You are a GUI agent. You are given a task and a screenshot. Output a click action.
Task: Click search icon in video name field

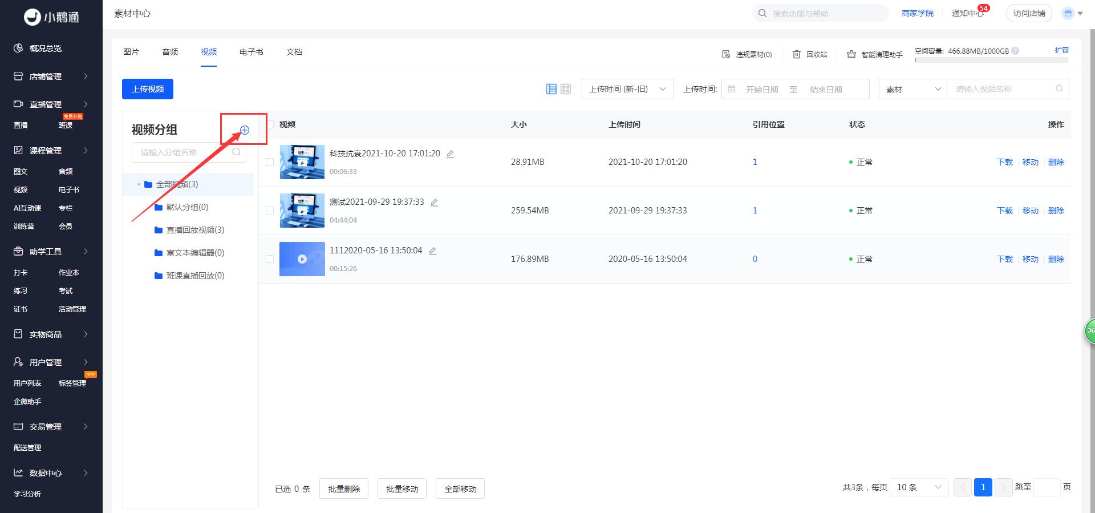(x=1059, y=88)
